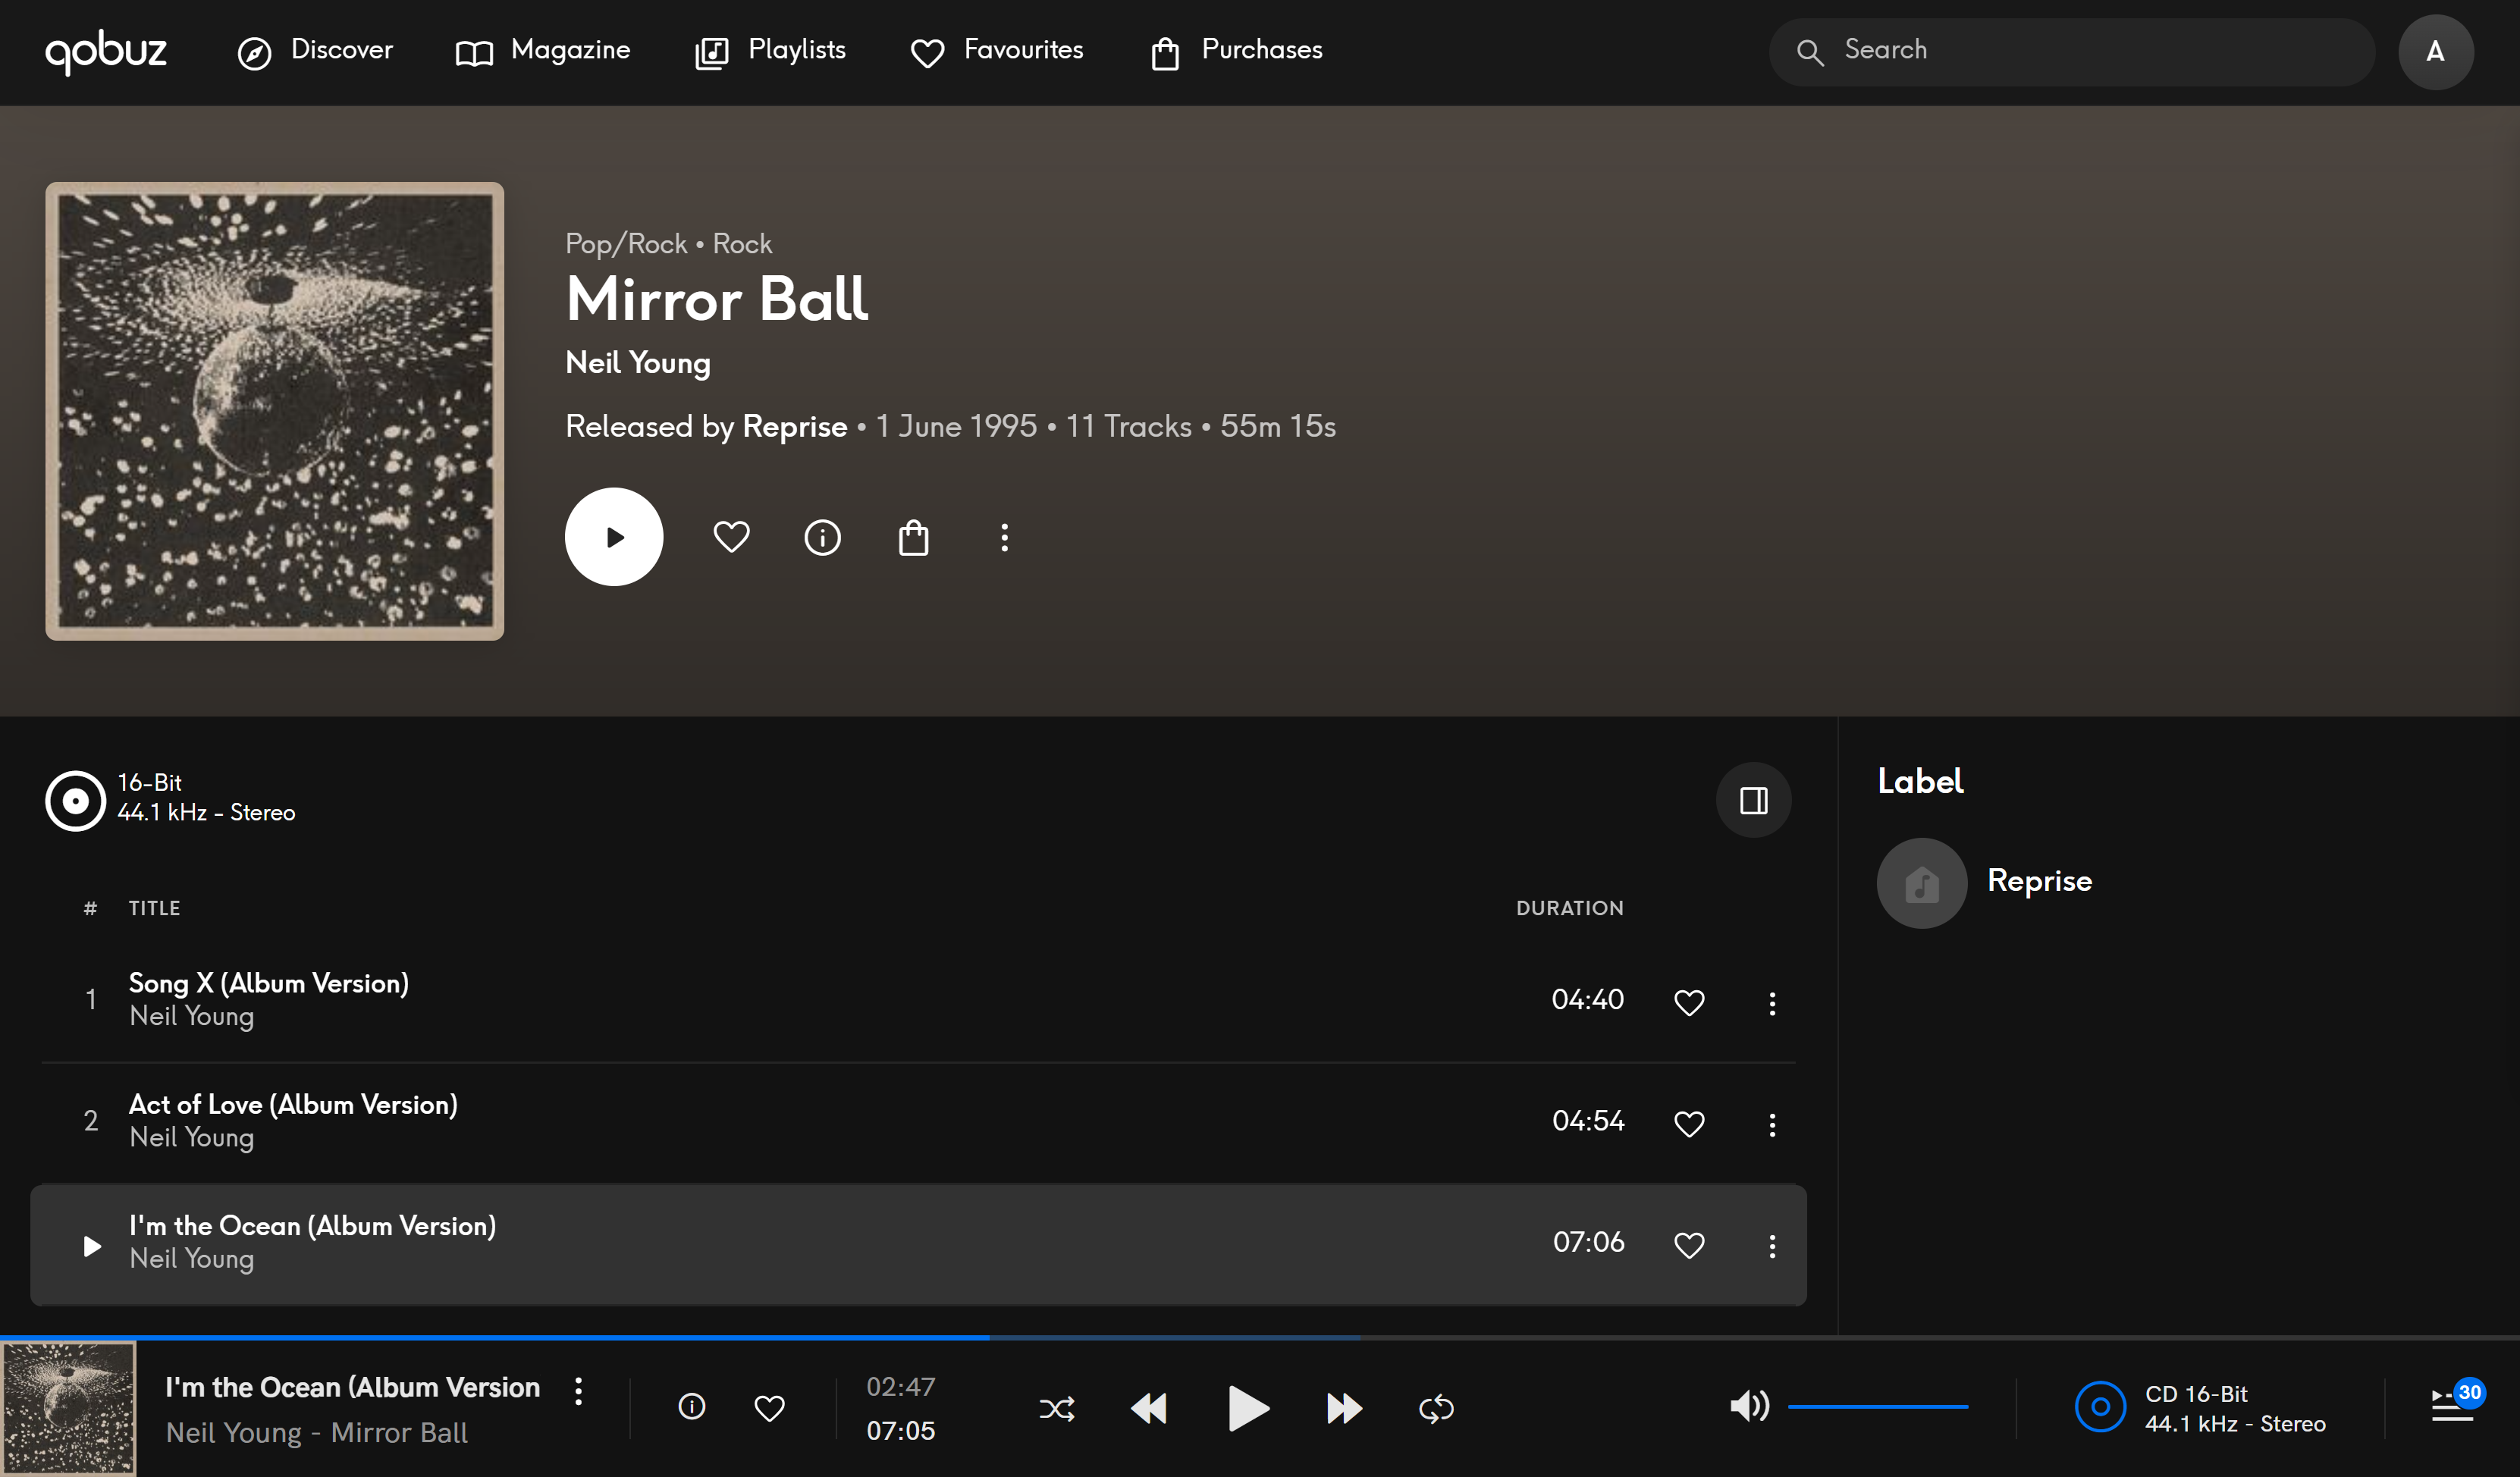
Task: Open the account avatar menu
Action: click(x=2435, y=51)
